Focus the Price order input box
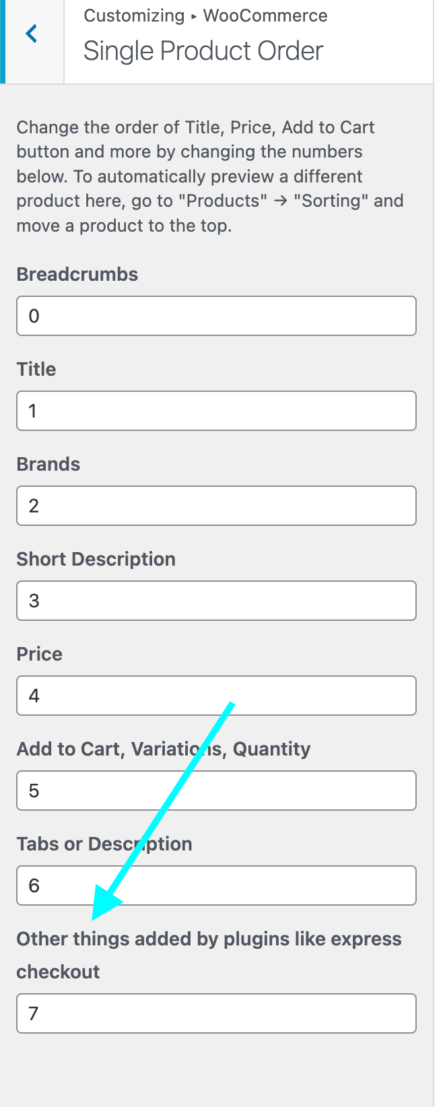The width and height of the screenshot is (443, 1107). click(x=216, y=696)
